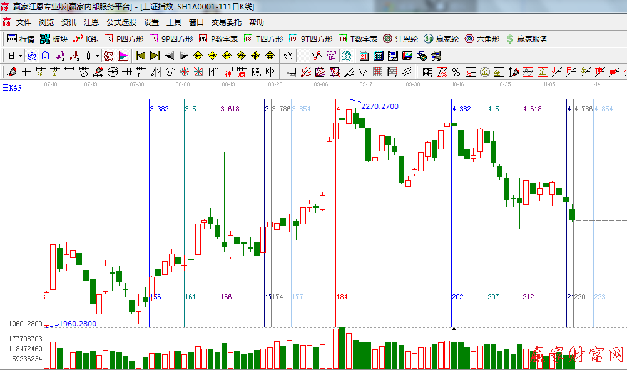The width and height of the screenshot is (627, 370).
Task: Click the 赢家服务 dollar-sign icon
Action: click(x=510, y=39)
